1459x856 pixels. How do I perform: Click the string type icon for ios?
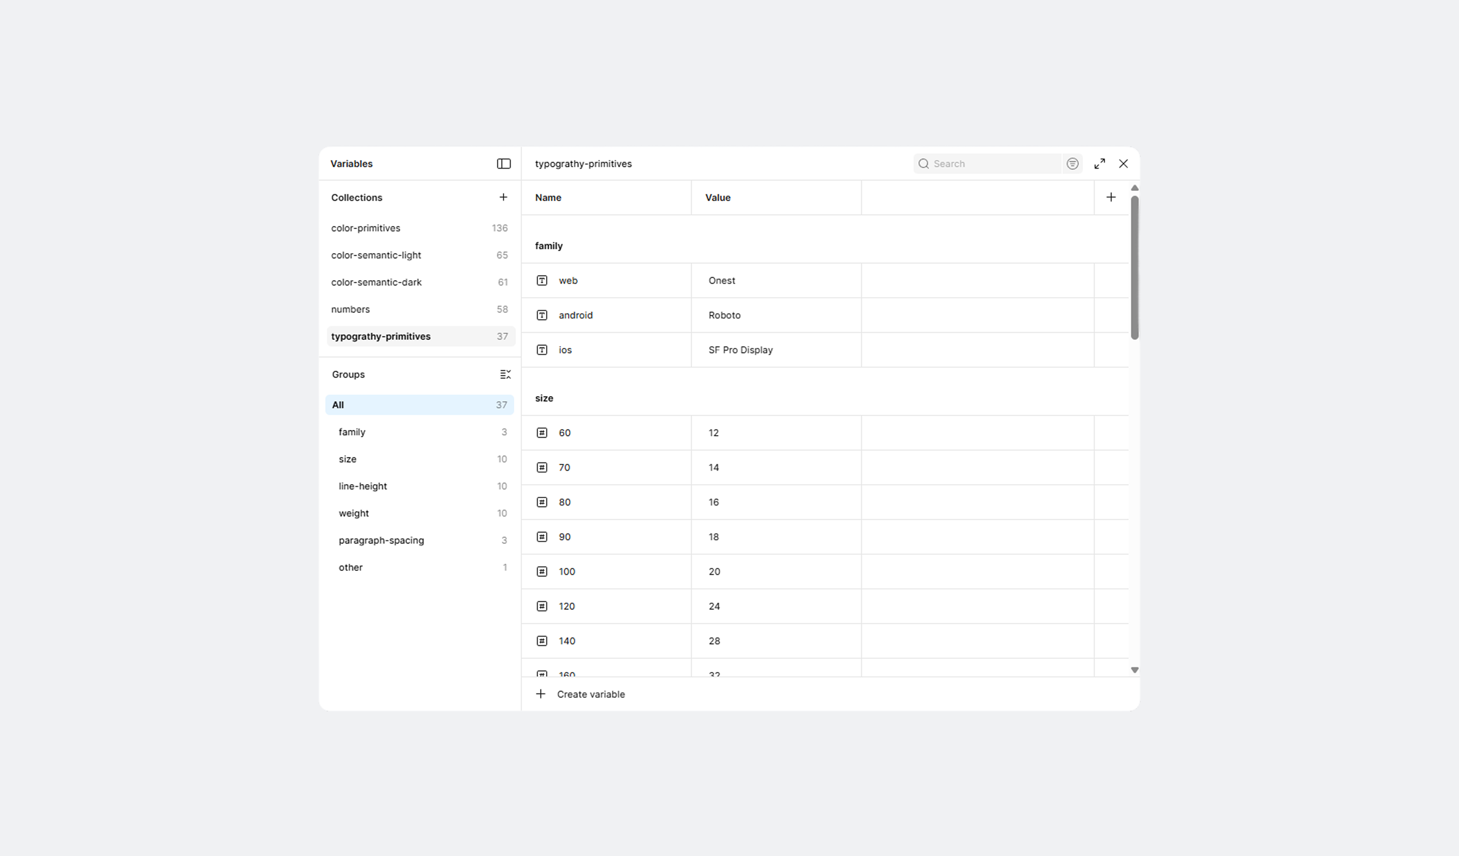(x=542, y=350)
